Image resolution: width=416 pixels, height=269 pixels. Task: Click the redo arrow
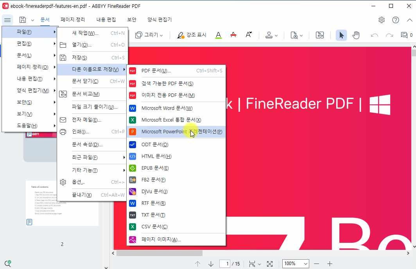click(389, 35)
